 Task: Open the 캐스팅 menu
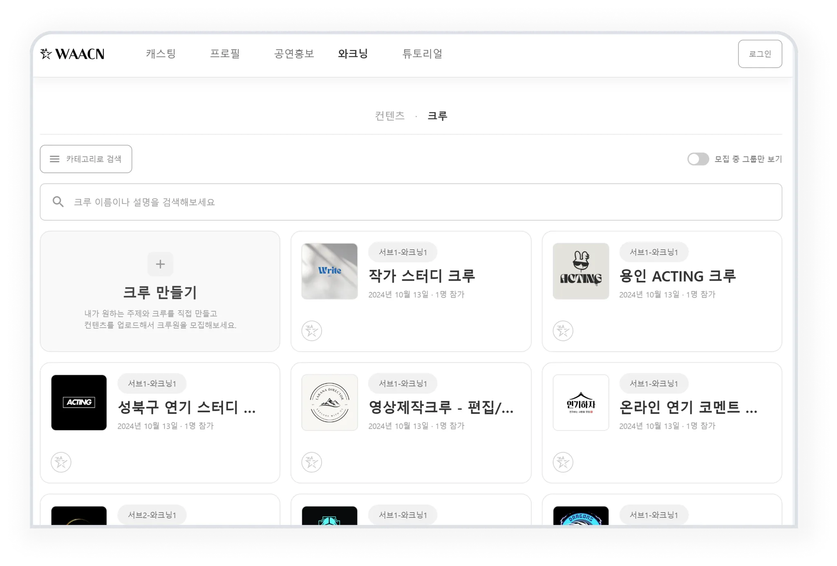tap(161, 54)
